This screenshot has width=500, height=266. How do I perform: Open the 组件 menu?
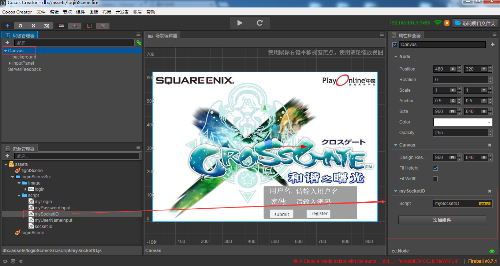point(81,12)
